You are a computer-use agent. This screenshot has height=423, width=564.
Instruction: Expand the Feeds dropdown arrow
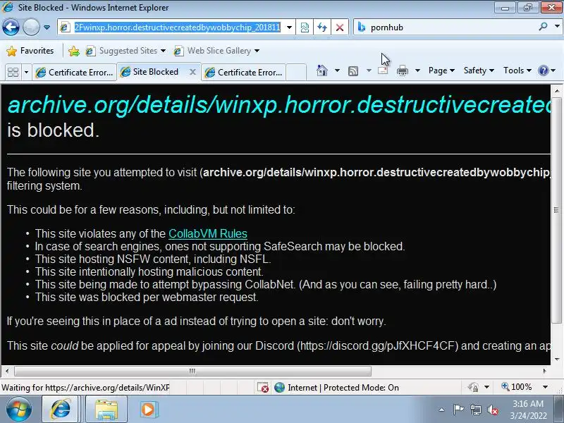point(369,70)
